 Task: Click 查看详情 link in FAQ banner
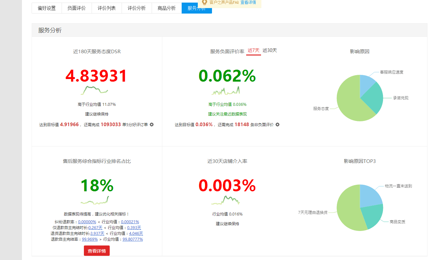pyautogui.click(x=248, y=2)
